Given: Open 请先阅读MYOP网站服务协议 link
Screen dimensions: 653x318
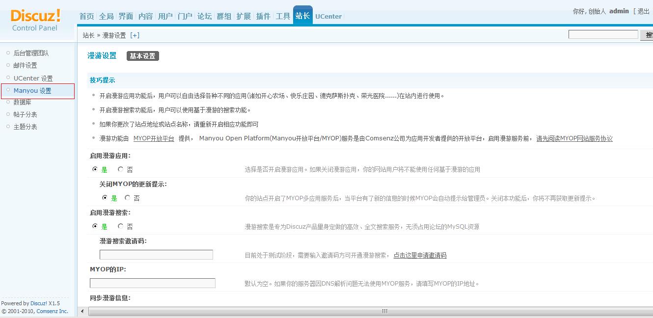Looking at the screenshot, I should click(x=574, y=138).
